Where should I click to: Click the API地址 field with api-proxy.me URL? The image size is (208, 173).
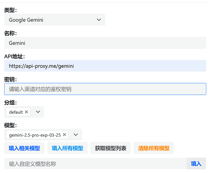pyautogui.click(x=105, y=66)
